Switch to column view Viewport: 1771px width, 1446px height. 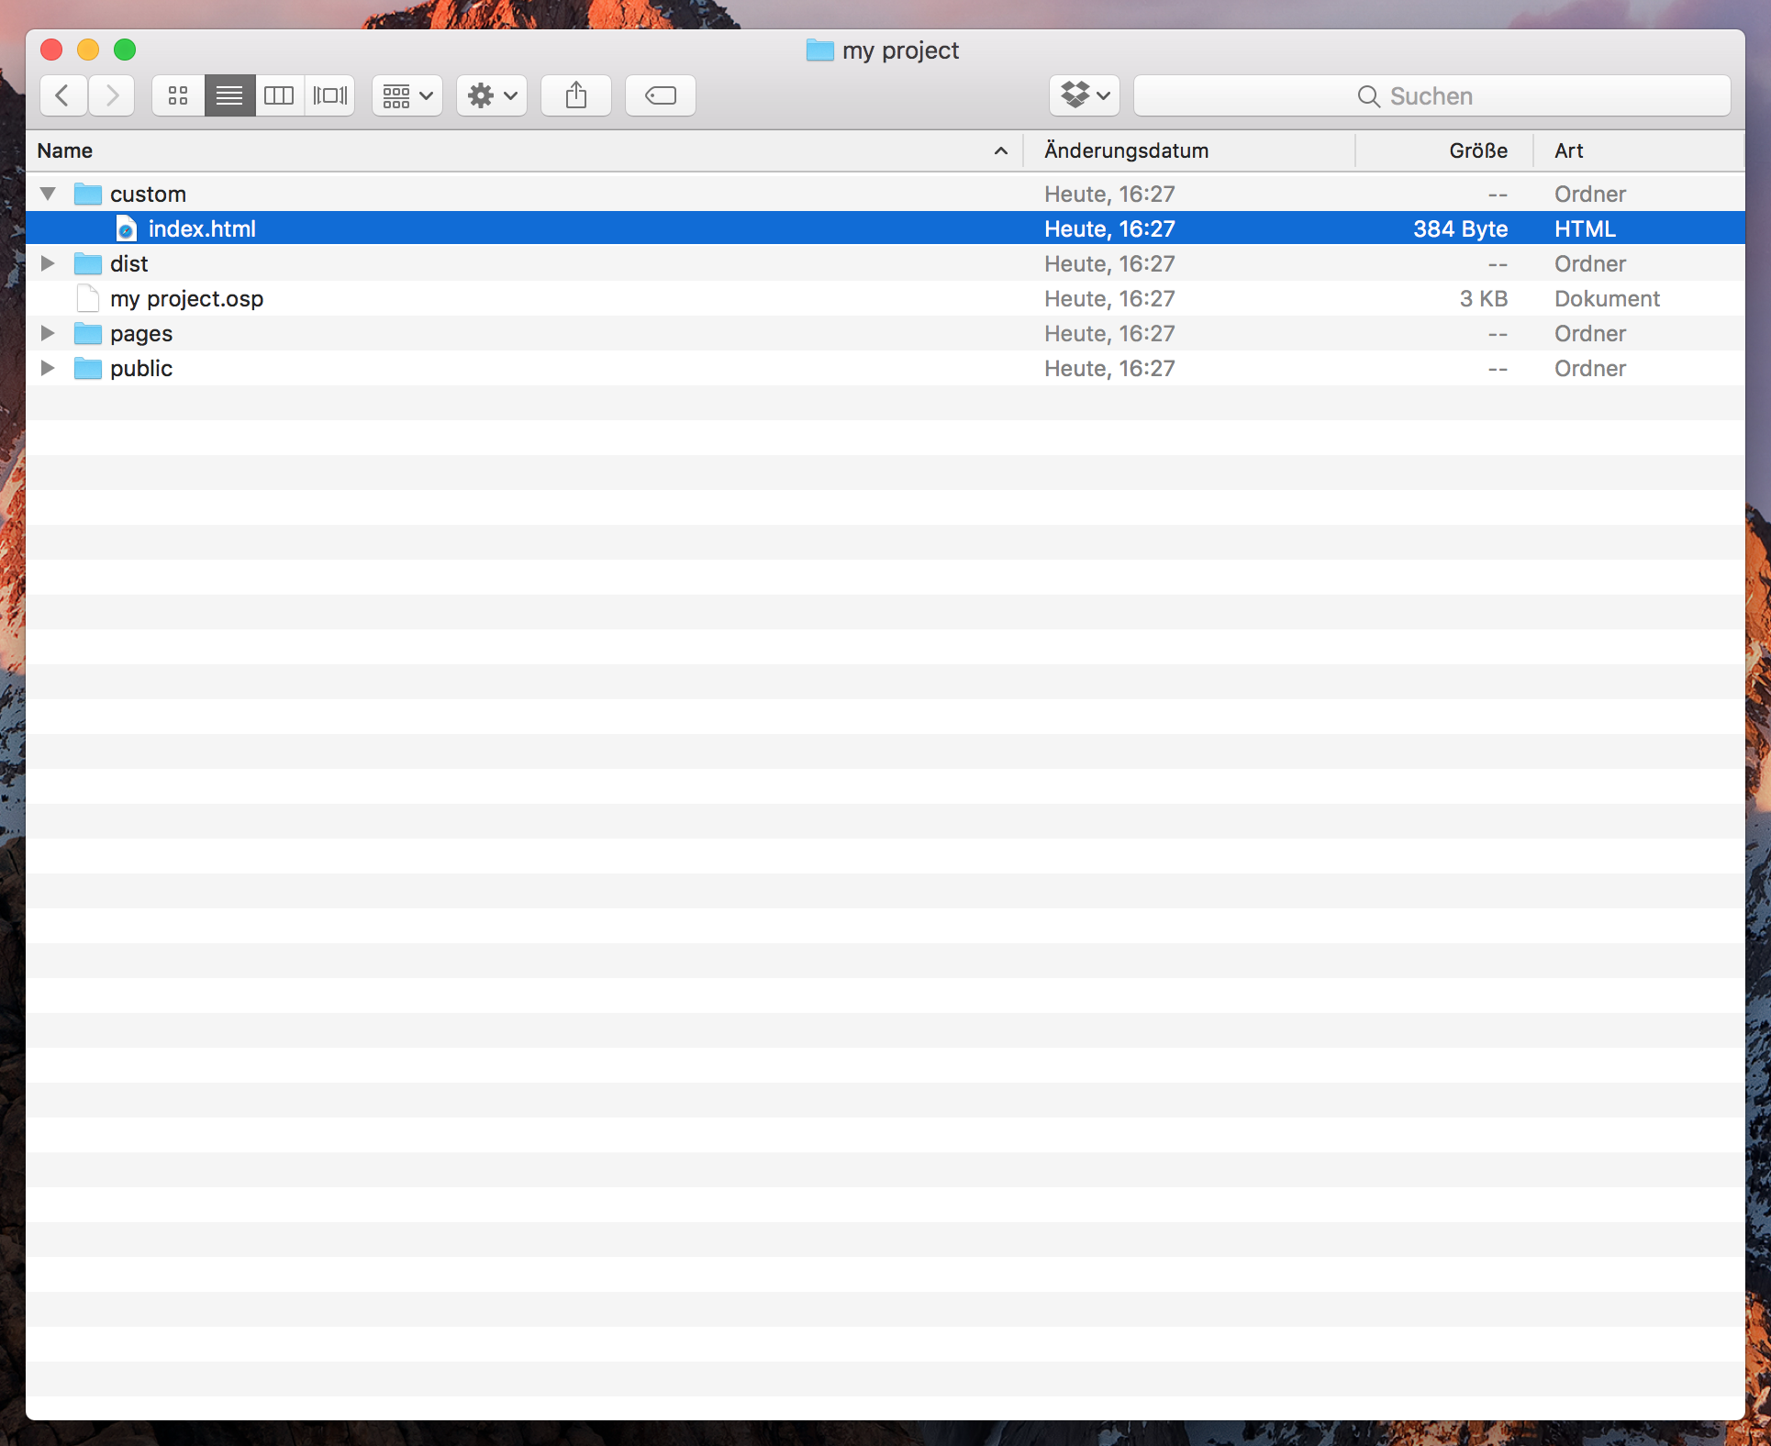click(279, 95)
